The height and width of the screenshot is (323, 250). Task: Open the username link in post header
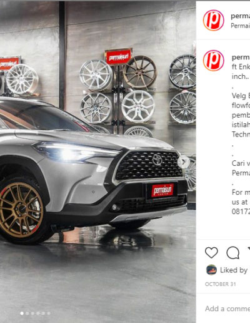click(x=241, y=16)
